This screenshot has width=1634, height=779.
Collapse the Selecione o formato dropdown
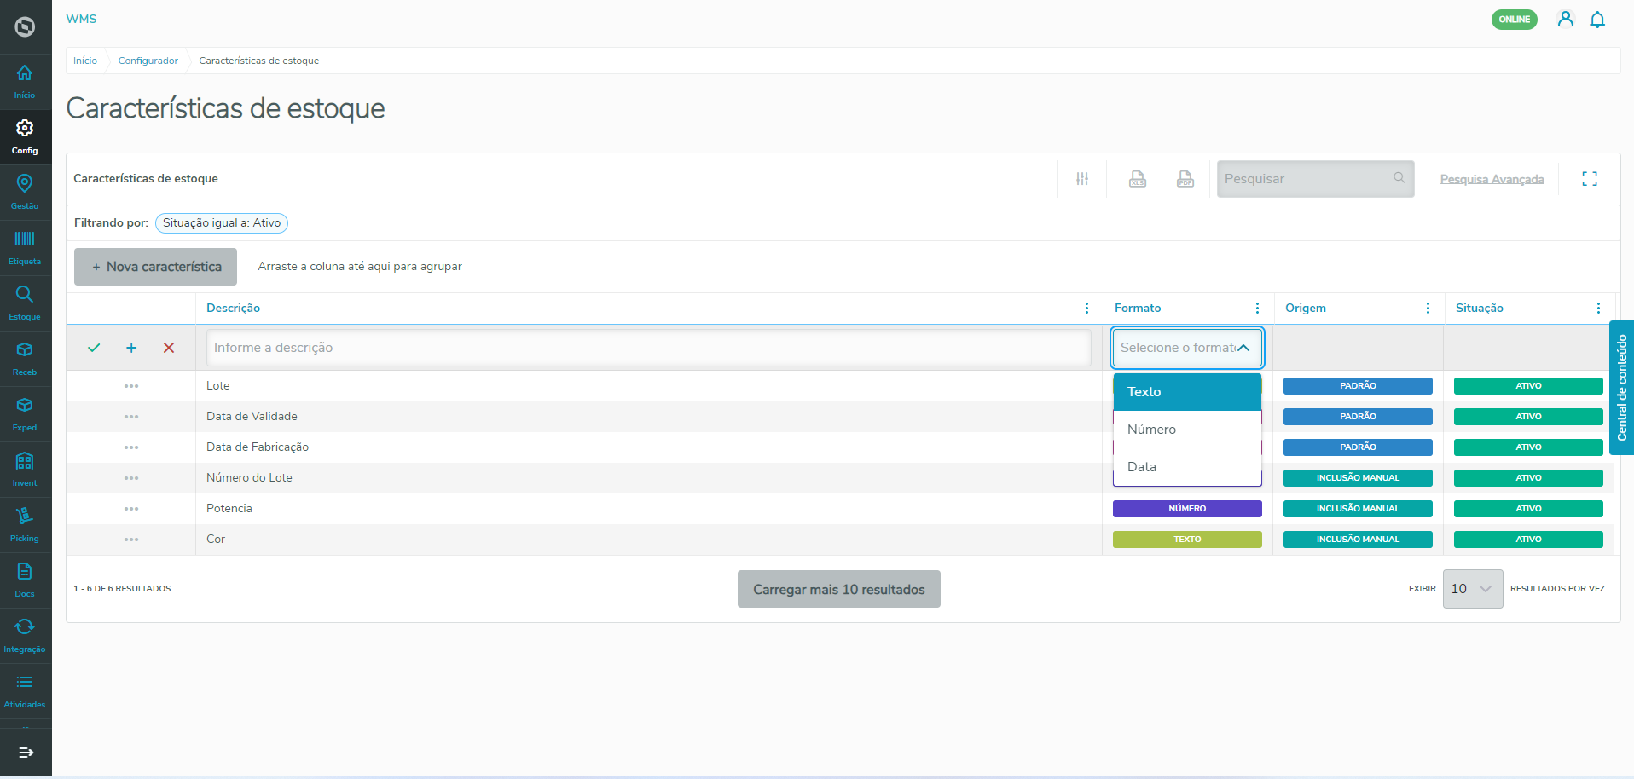pyautogui.click(x=1243, y=348)
